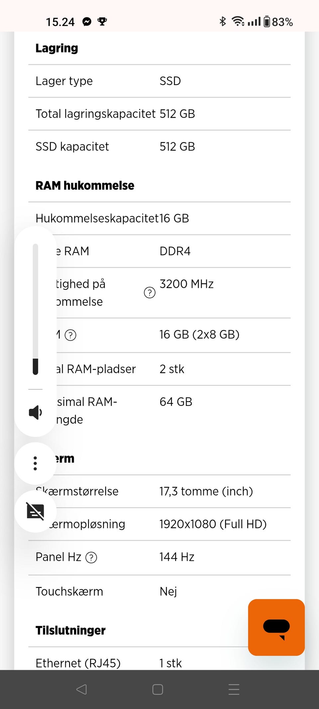The width and height of the screenshot is (319, 709).
Task: Tap the Bluetooth status icon
Action: pyautogui.click(x=223, y=22)
